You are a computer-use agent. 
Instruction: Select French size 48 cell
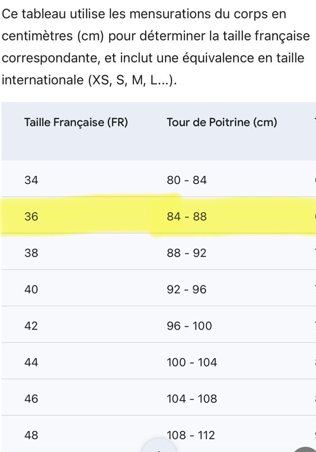click(x=31, y=435)
